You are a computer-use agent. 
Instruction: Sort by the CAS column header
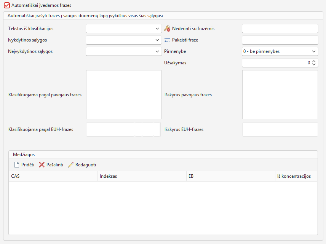tap(53, 176)
